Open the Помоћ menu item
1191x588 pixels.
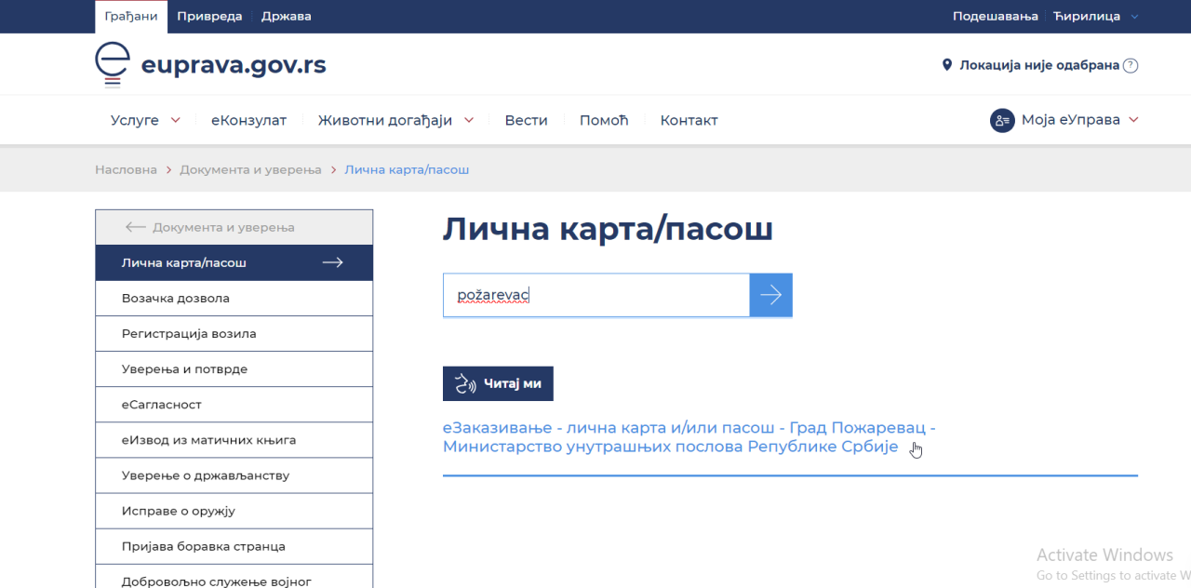(x=604, y=120)
